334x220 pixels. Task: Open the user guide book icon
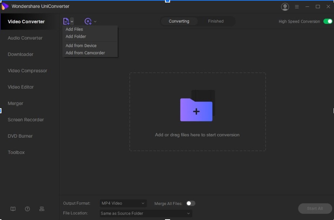point(13,209)
